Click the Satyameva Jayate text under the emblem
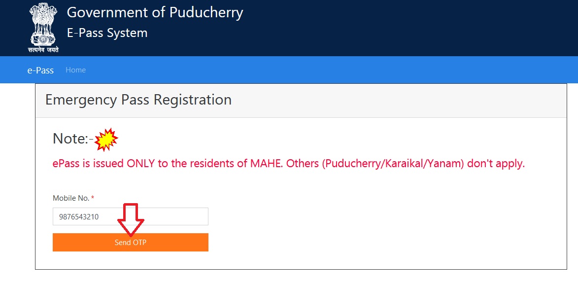The width and height of the screenshot is (578, 285). (43, 49)
